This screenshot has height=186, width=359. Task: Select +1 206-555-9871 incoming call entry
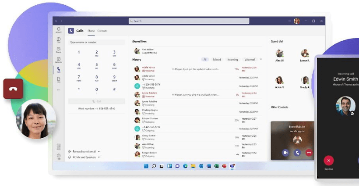[197, 86]
